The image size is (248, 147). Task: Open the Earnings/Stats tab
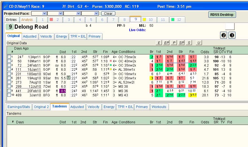click(19, 107)
